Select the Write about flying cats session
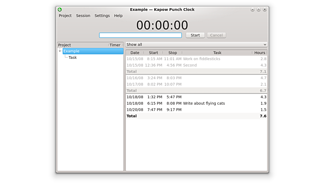This screenshot has height=183, width=325. 204,103
